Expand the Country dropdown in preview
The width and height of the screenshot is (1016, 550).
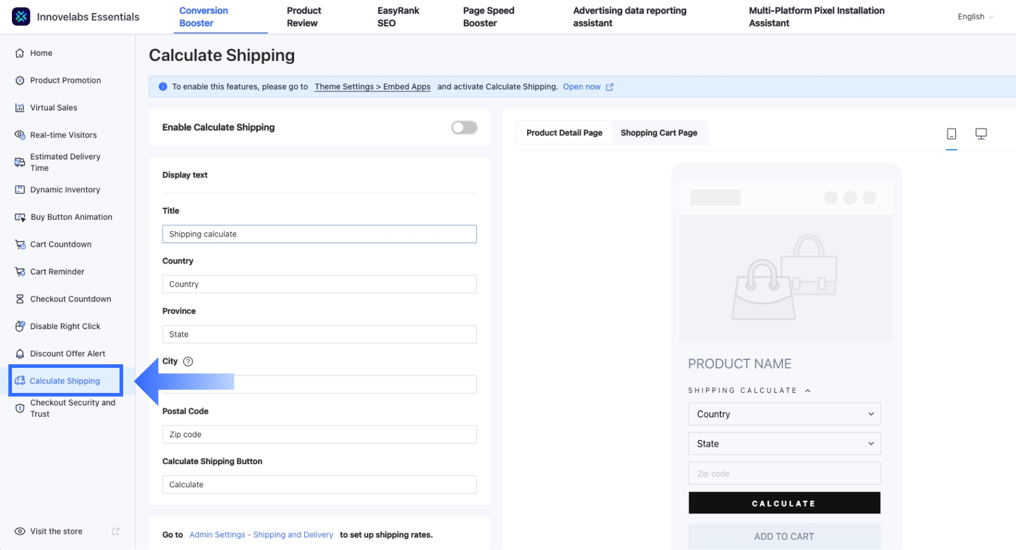[x=784, y=414]
